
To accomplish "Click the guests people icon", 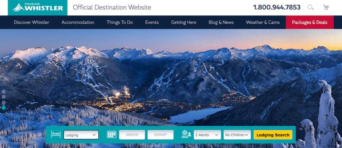I will click(186, 134).
